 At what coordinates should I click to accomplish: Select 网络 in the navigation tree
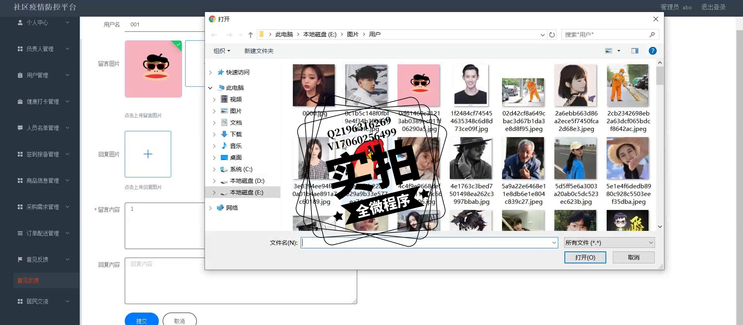(x=227, y=208)
